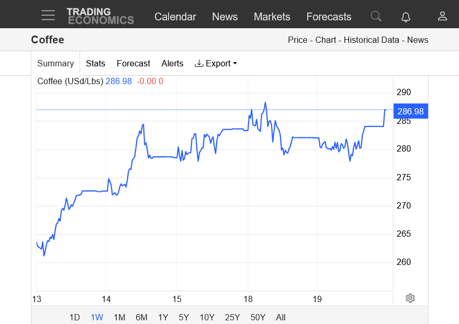Open the user account icon

pyautogui.click(x=442, y=16)
